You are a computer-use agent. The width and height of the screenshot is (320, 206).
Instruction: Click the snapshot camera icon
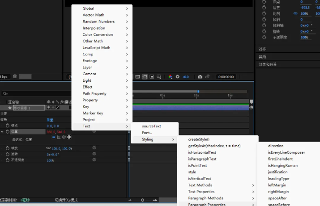[200, 77]
